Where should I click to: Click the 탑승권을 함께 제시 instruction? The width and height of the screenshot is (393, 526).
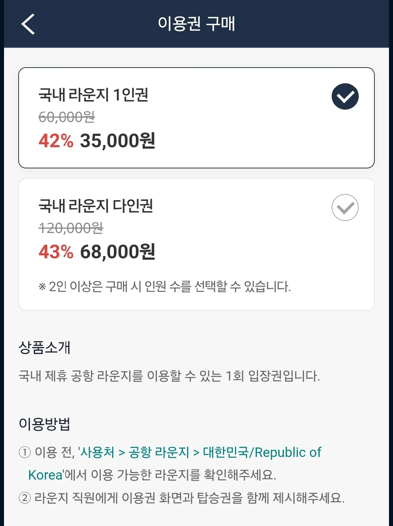pyautogui.click(x=189, y=498)
